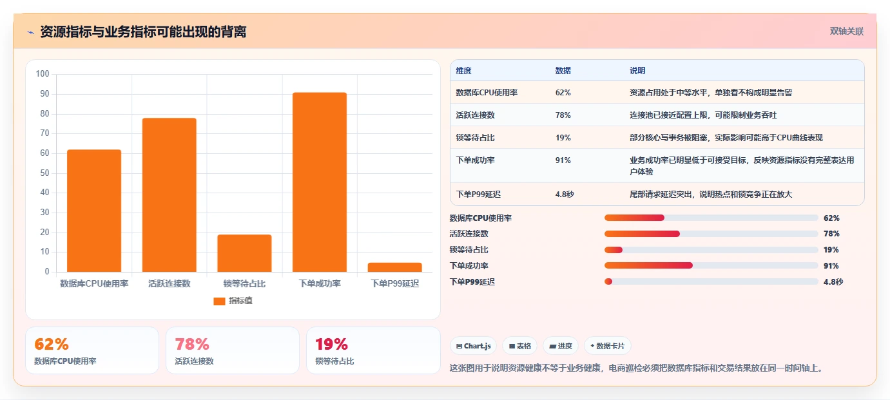Click the 锁等待占比 x-axis label
The height and width of the screenshot is (400, 890).
(244, 283)
